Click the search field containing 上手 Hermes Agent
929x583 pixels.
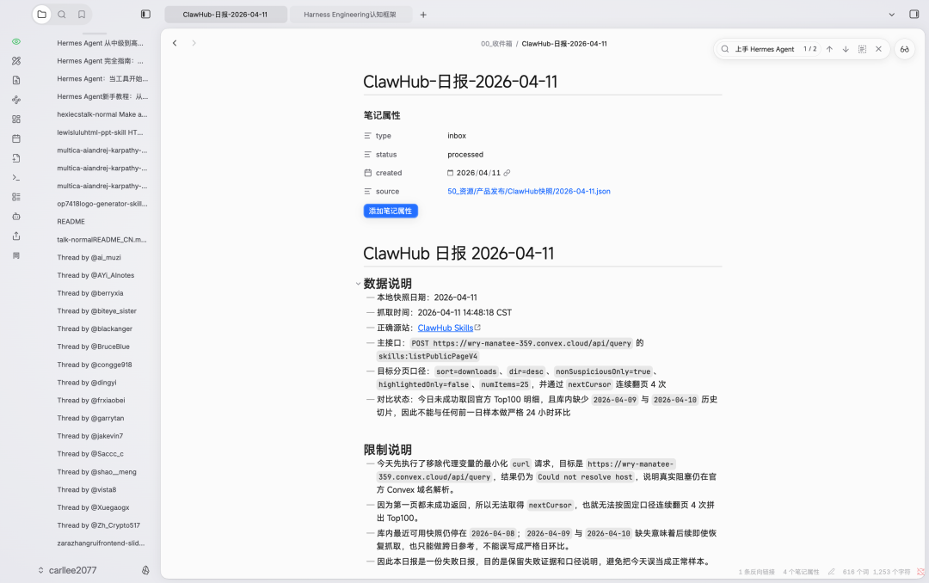coord(765,49)
